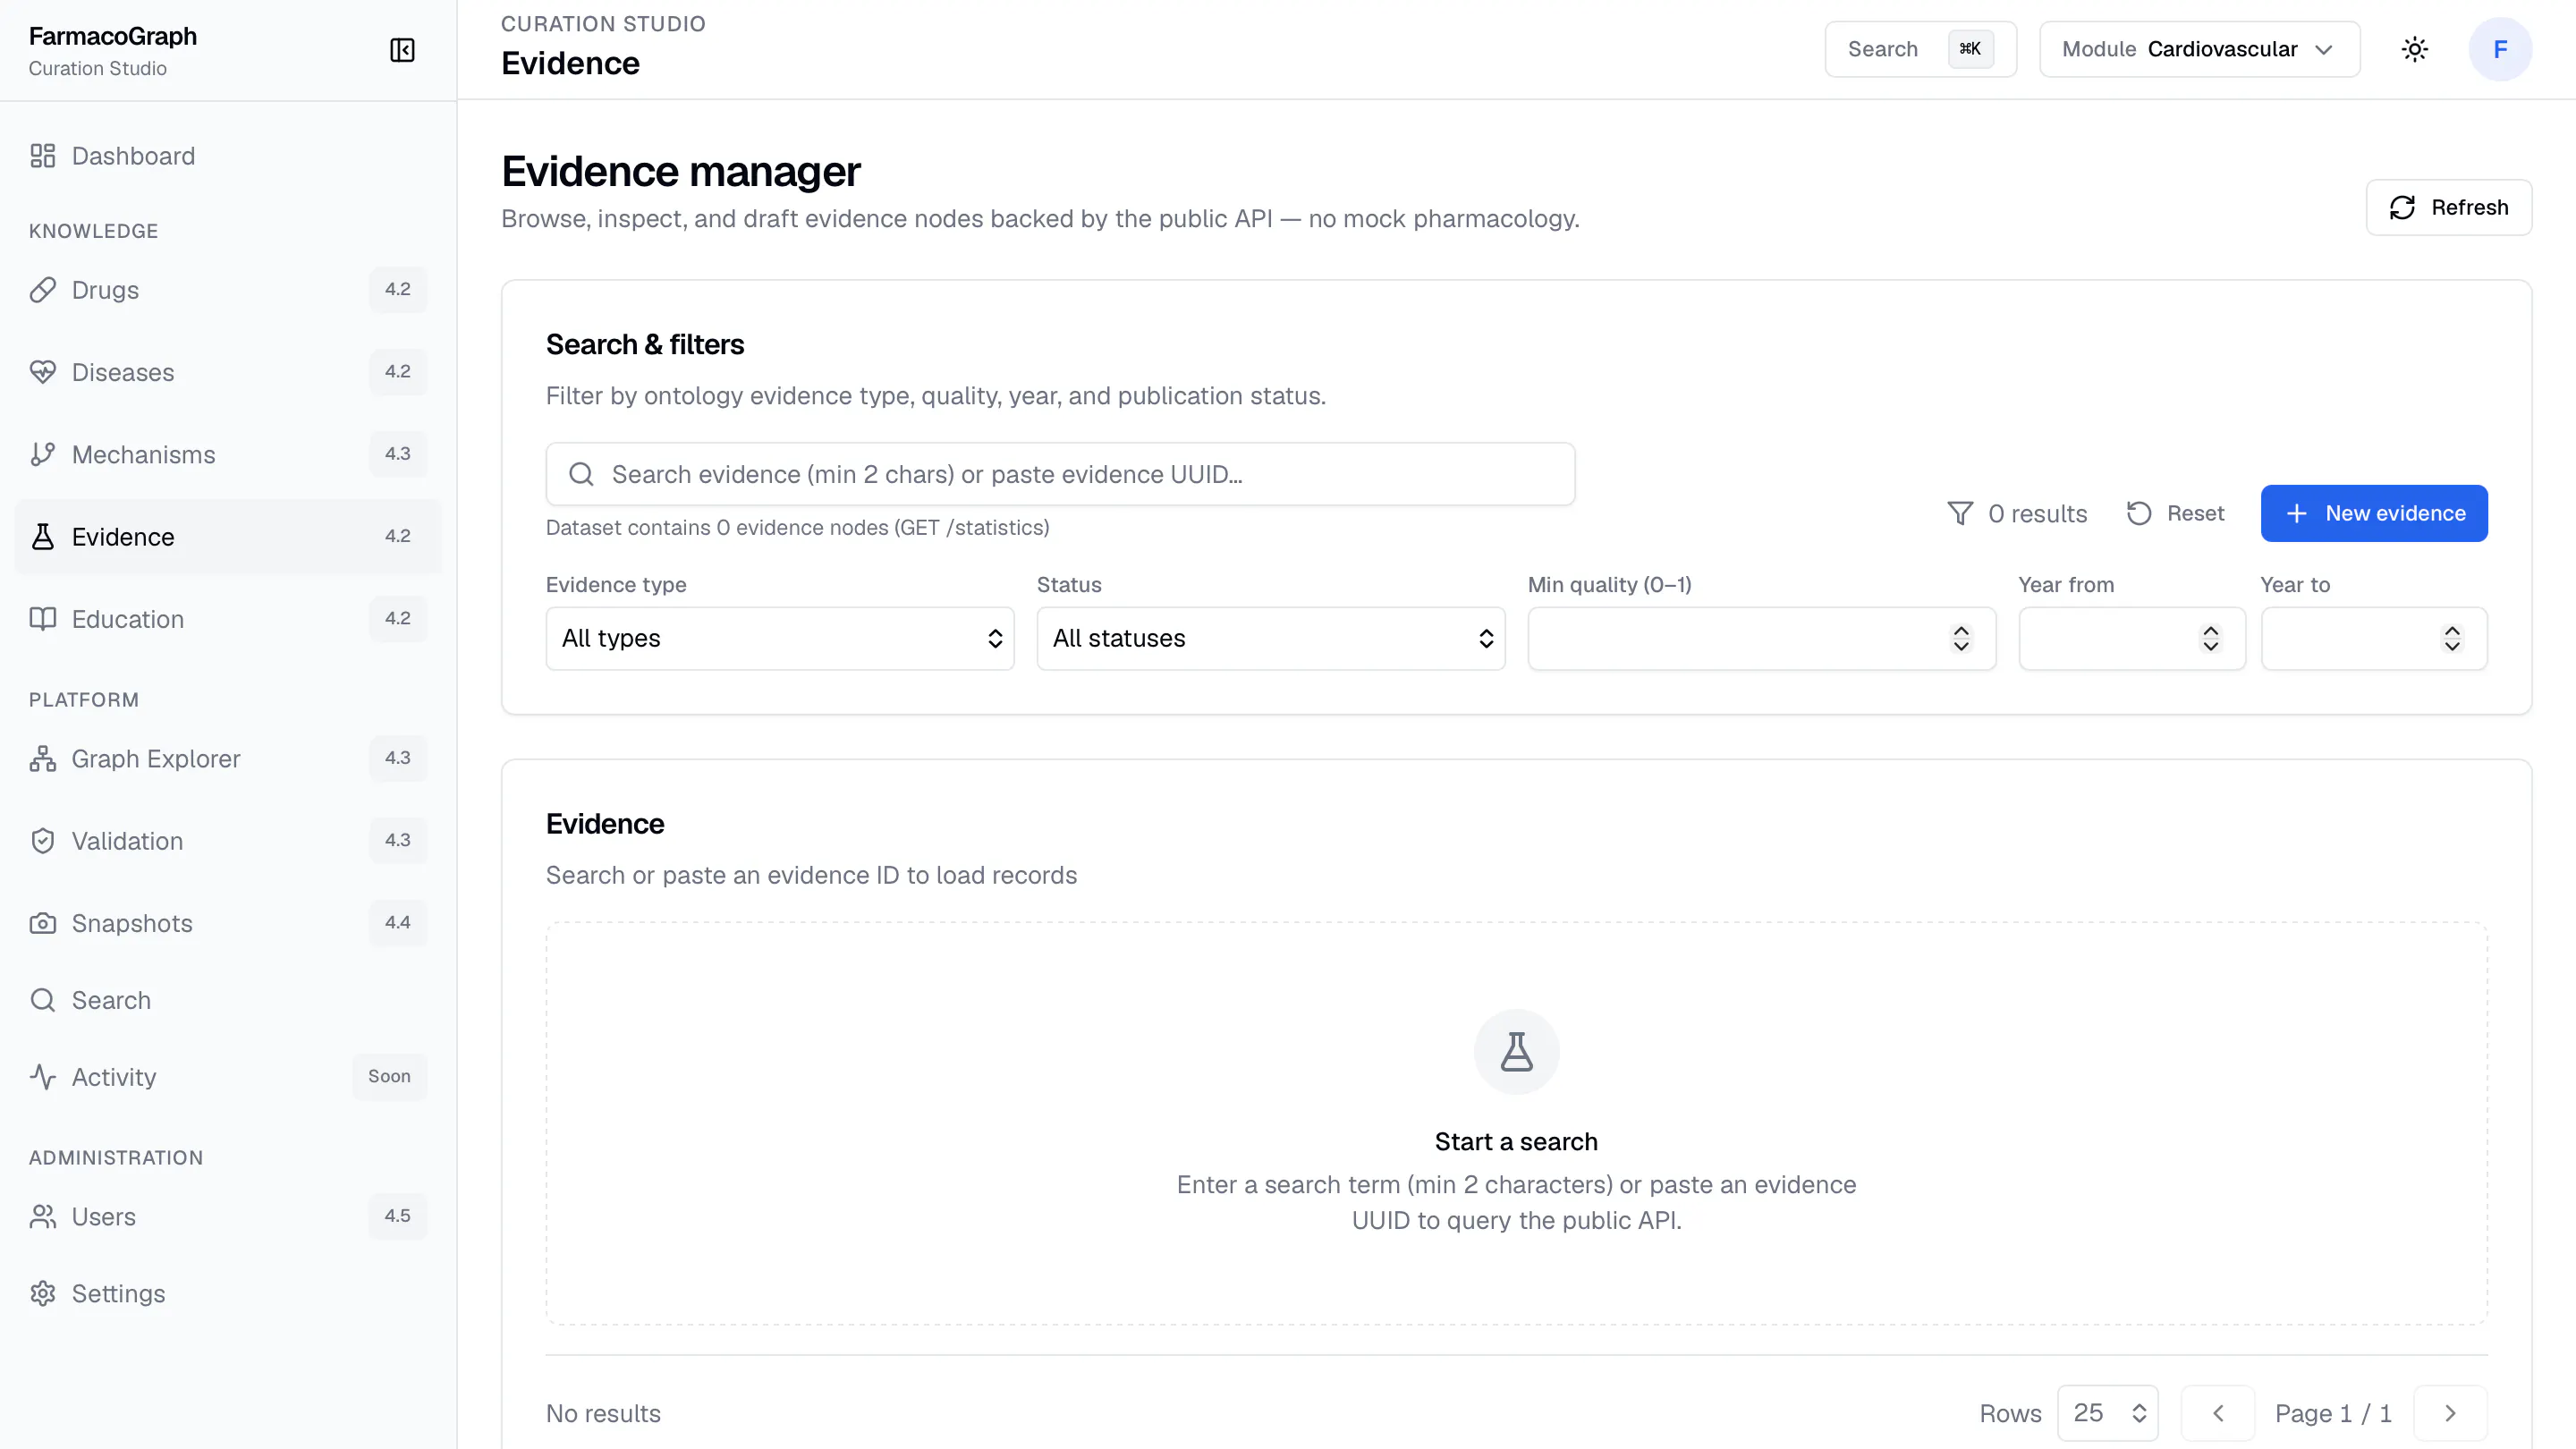Click the Refresh button
The width and height of the screenshot is (2576, 1449).
[x=2448, y=207]
